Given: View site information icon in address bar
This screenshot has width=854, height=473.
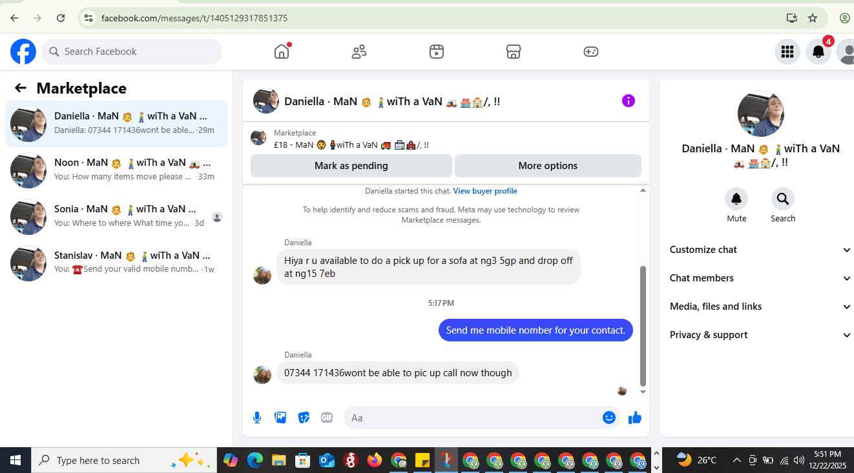Looking at the screenshot, I should 89,18.
